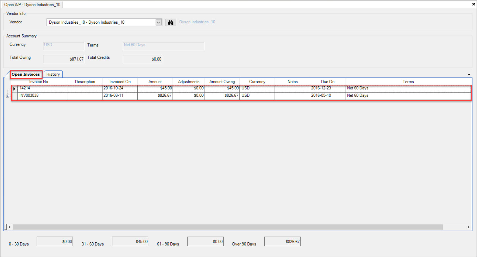Select the Open A/P - Dyson Industries_10 window tab
This screenshot has height=257, width=477.
tap(32, 5)
